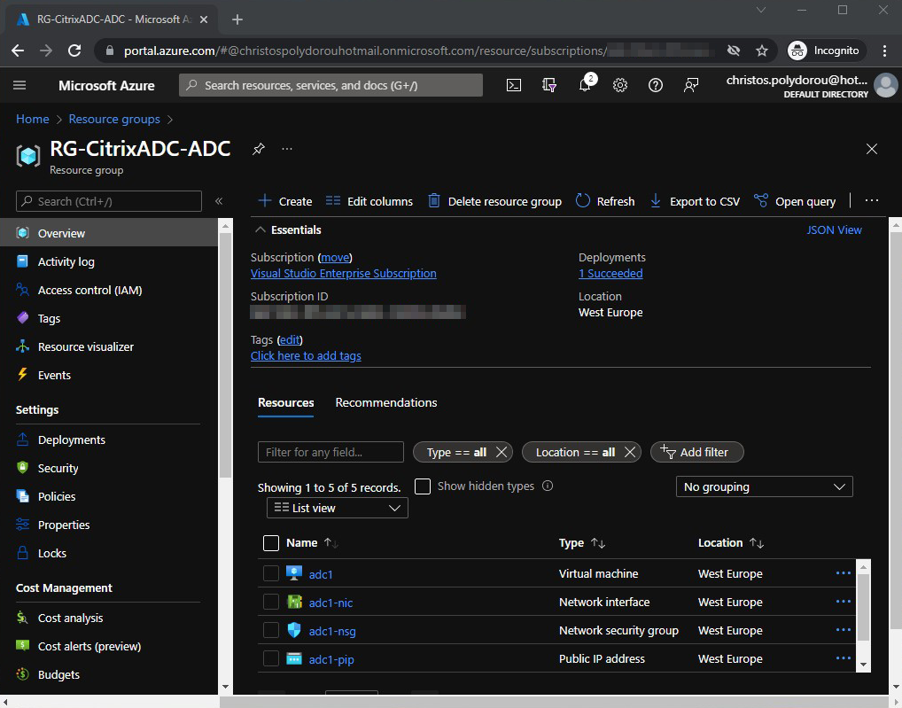Open ellipsis menu for adc1-nic row
The height and width of the screenshot is (708, 902).
pyautogui.click(x=844, y=602)
